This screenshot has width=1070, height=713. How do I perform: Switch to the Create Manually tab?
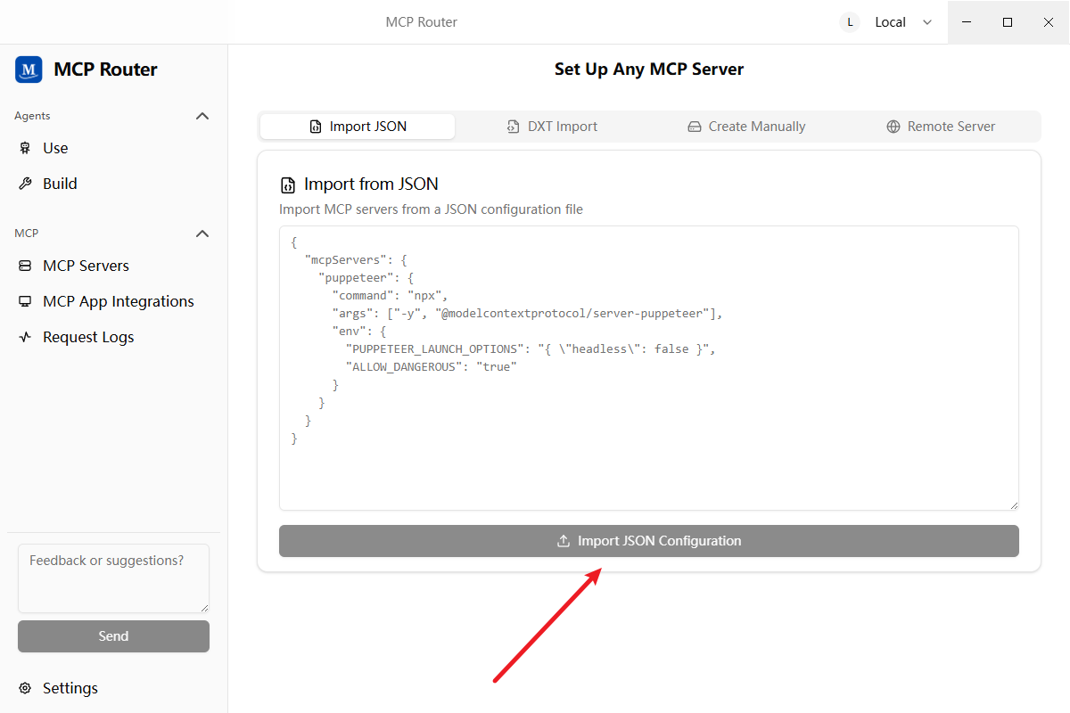pyautogui.click(x=746, y=127)
